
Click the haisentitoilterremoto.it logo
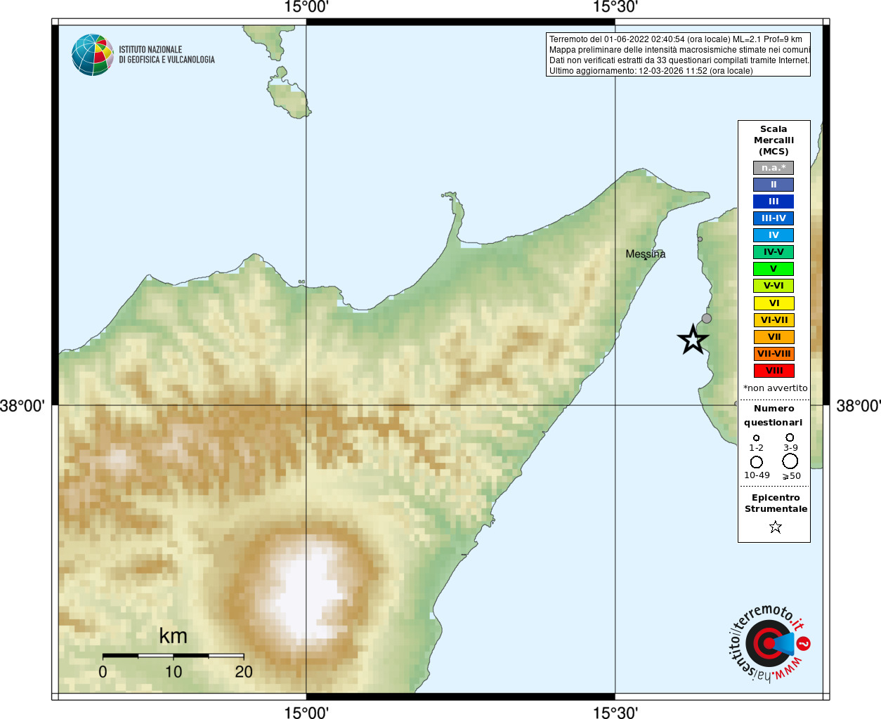[769, 643]
